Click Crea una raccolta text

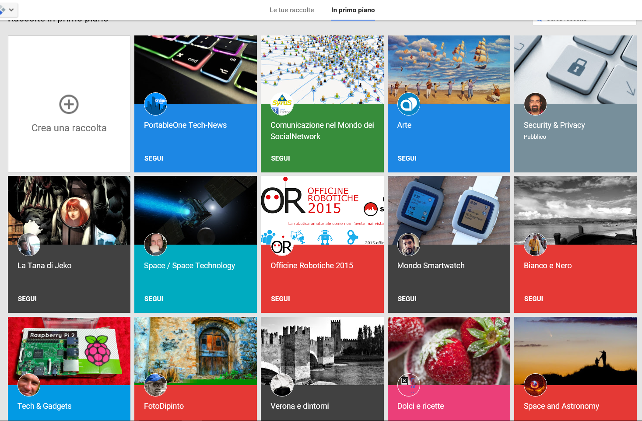[69, 128]
